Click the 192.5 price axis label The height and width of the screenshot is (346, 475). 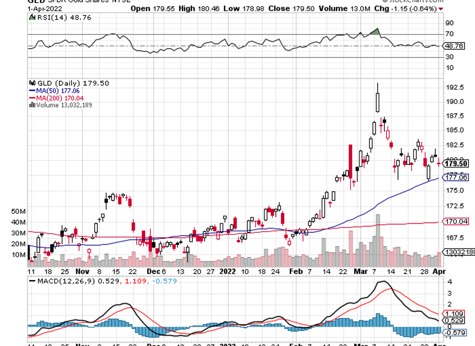click(x=455, y=87)
